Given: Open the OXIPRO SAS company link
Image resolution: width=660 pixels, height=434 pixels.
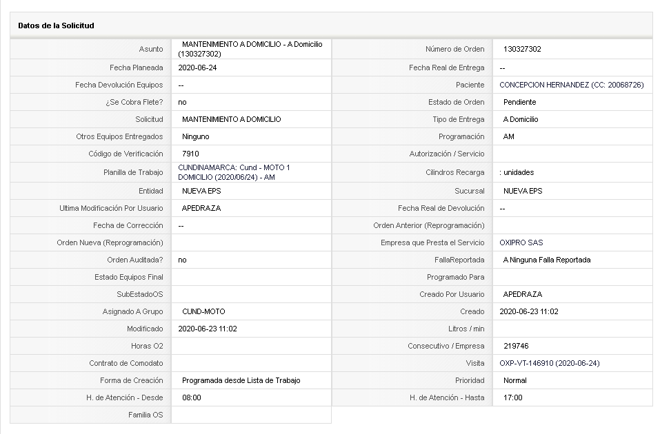Looking at the screenshot, I should [x=521, y=242].
